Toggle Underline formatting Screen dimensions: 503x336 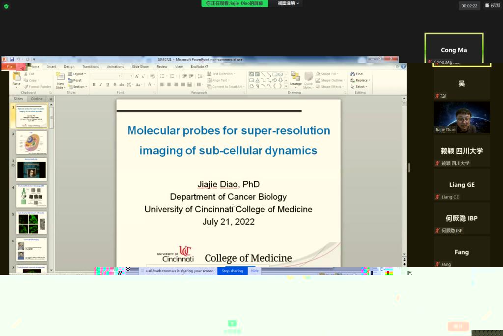108,84
